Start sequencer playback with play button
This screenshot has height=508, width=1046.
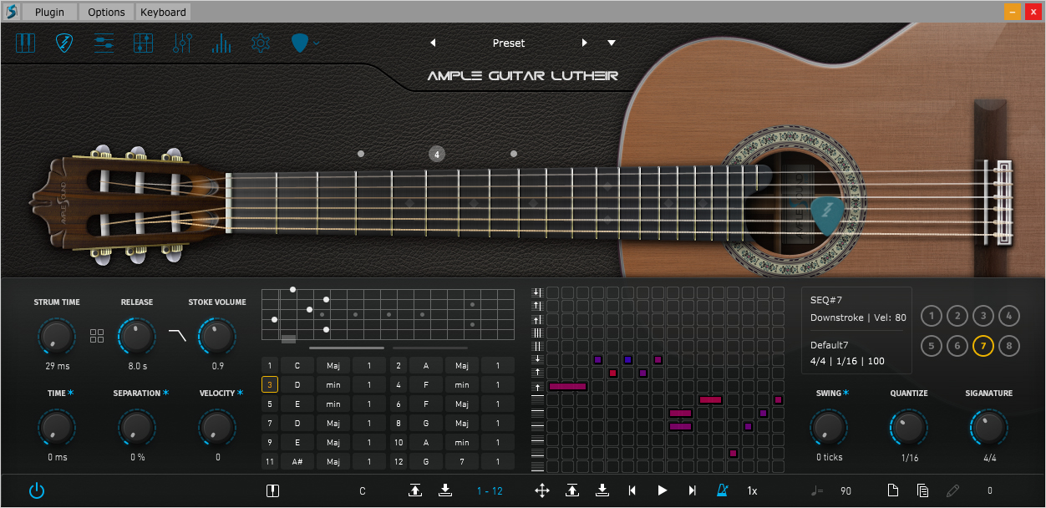663,490
